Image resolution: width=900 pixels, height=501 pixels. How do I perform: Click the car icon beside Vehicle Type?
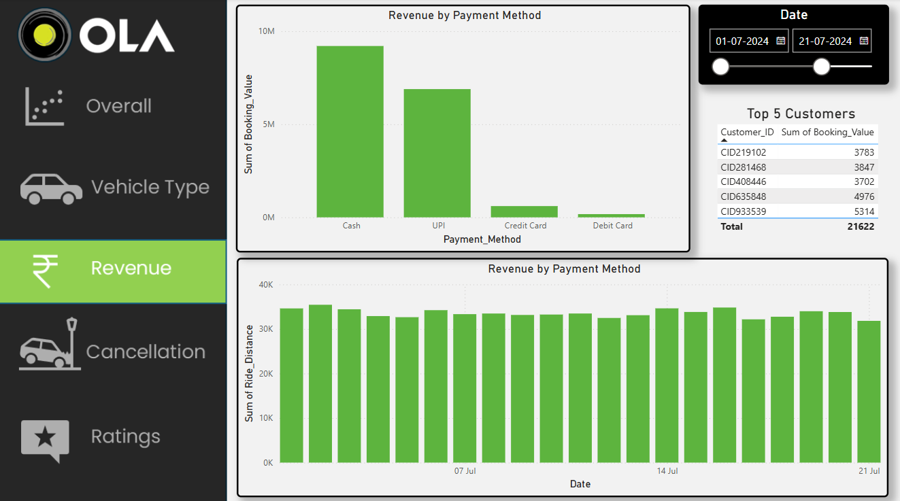51,189
